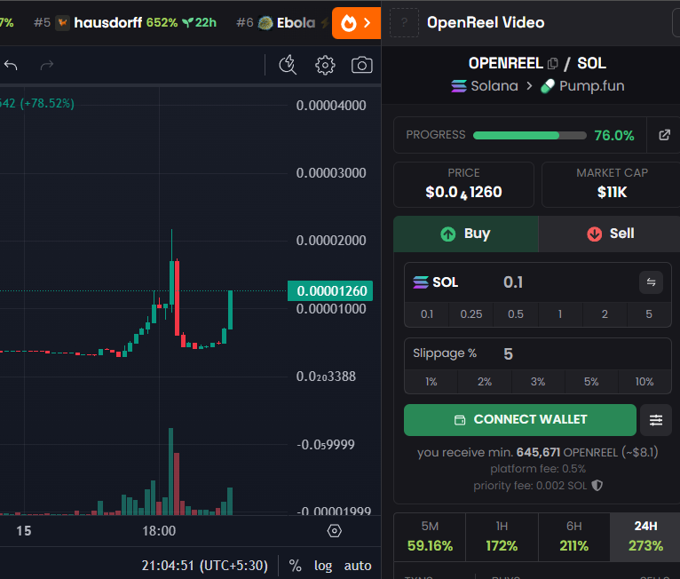The width and height of the screenshot is (680, 579).
Task: Open quick search lightning icon
Action: pos(288,65)
